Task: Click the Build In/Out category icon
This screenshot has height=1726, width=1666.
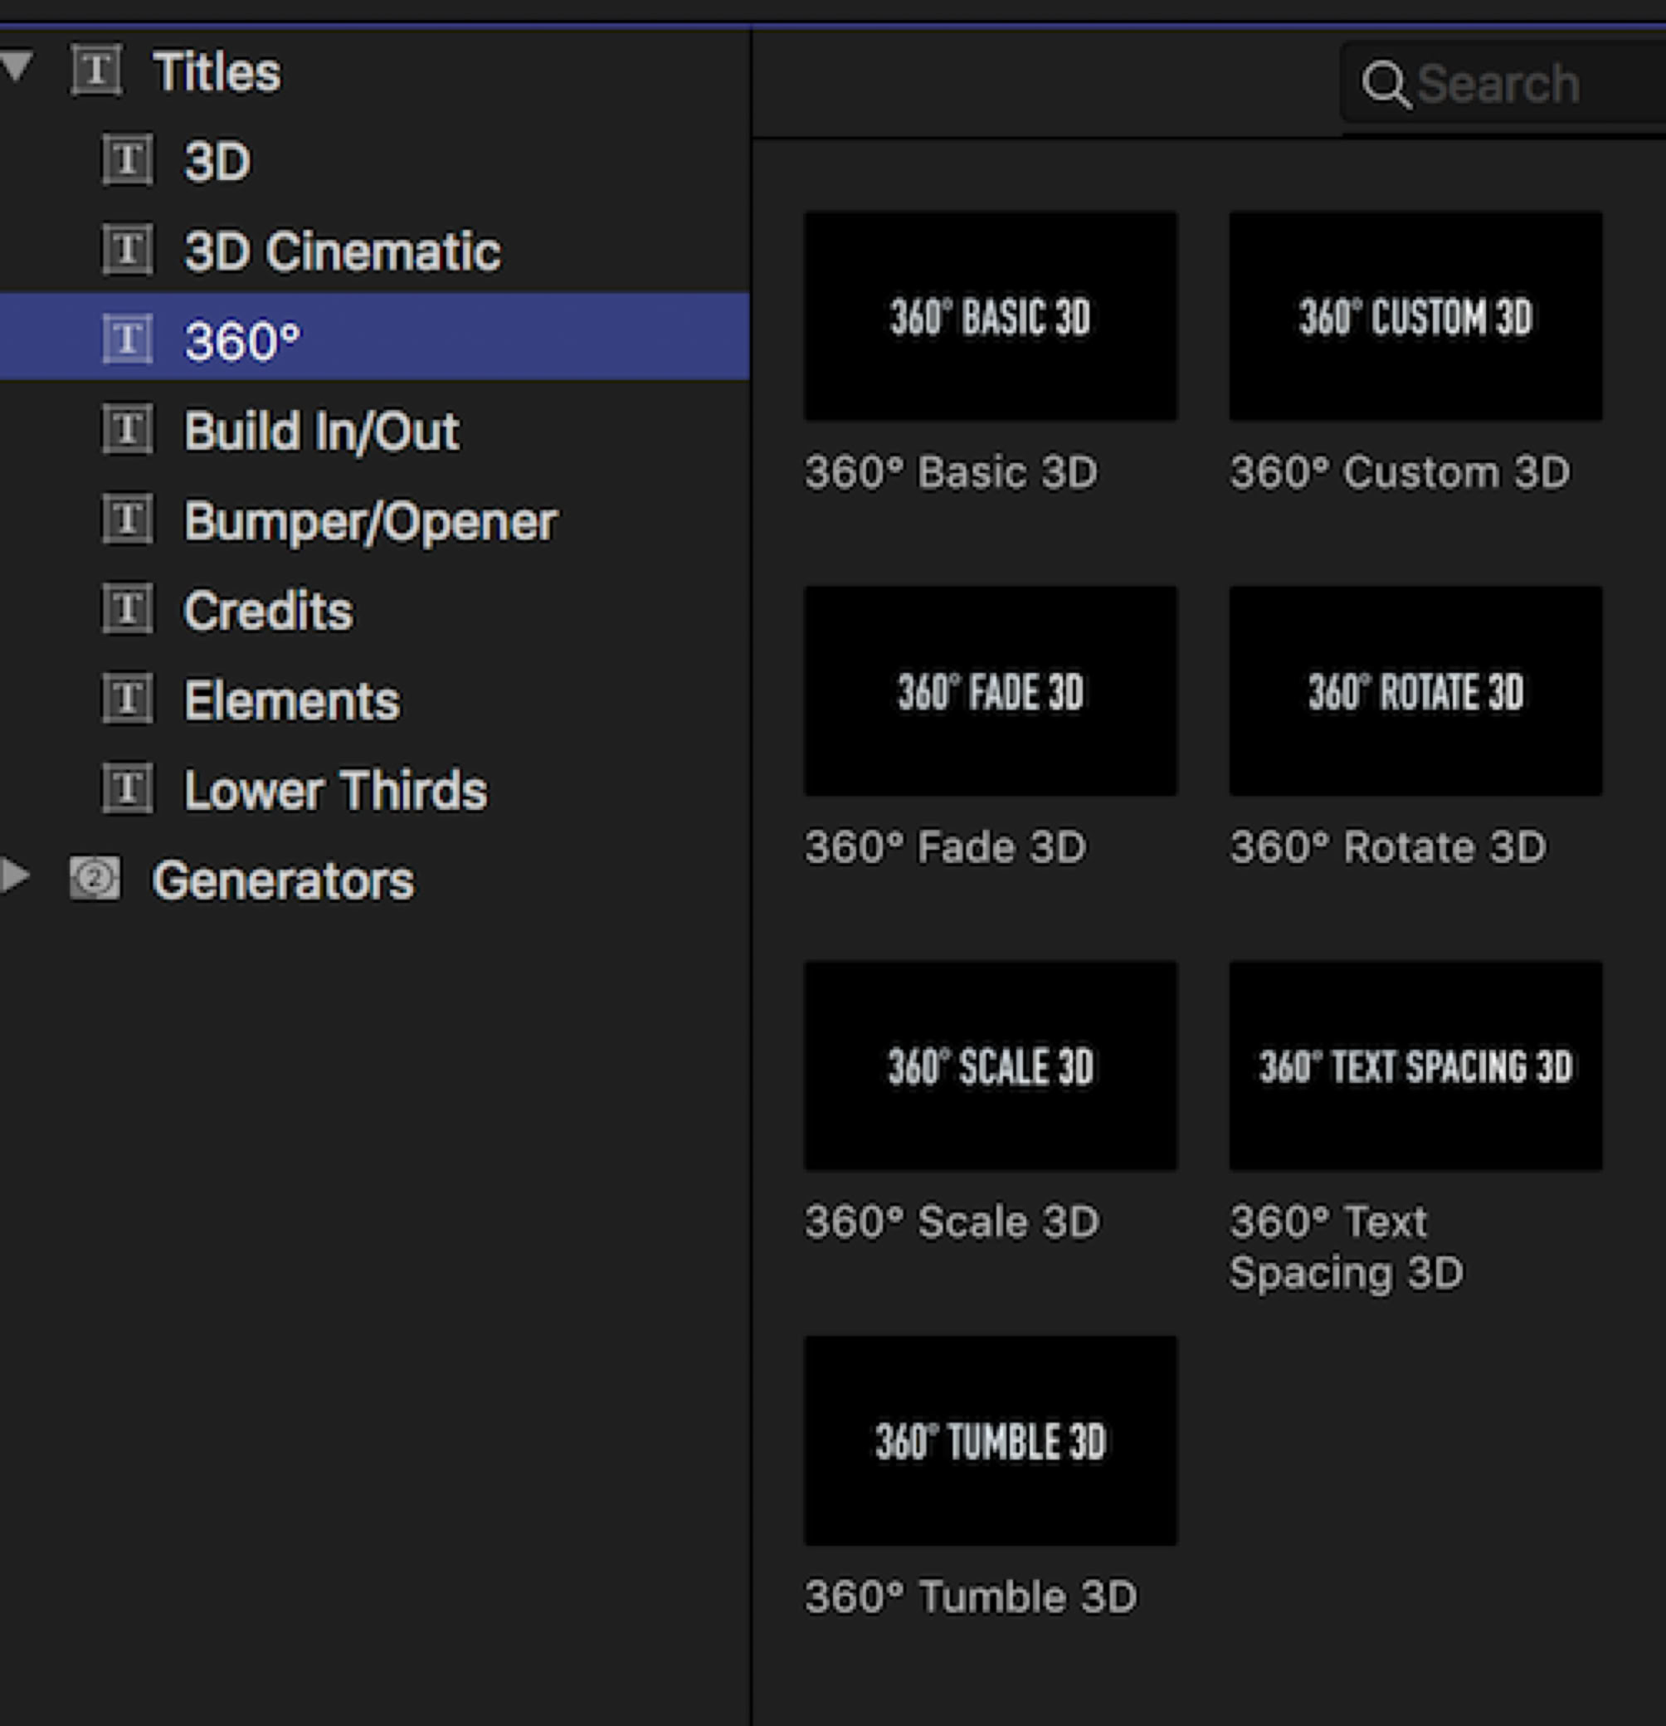Action: (x=128, y=430)
